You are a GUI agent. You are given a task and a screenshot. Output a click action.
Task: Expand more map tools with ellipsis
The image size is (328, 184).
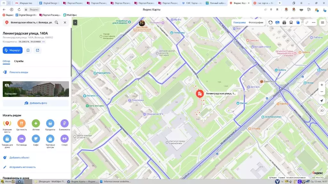click(x=313, y=22)
